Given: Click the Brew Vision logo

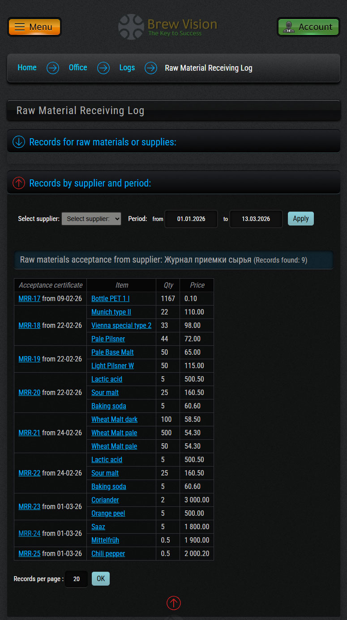Looking at the screenshot, I should (168, 27).
